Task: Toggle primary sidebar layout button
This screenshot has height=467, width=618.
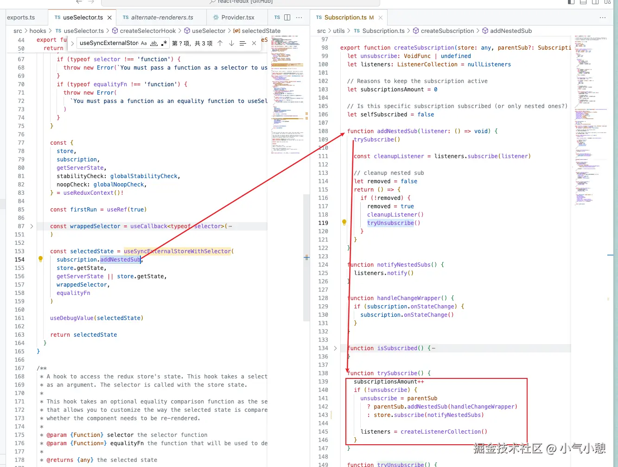Action: point(571,2)
